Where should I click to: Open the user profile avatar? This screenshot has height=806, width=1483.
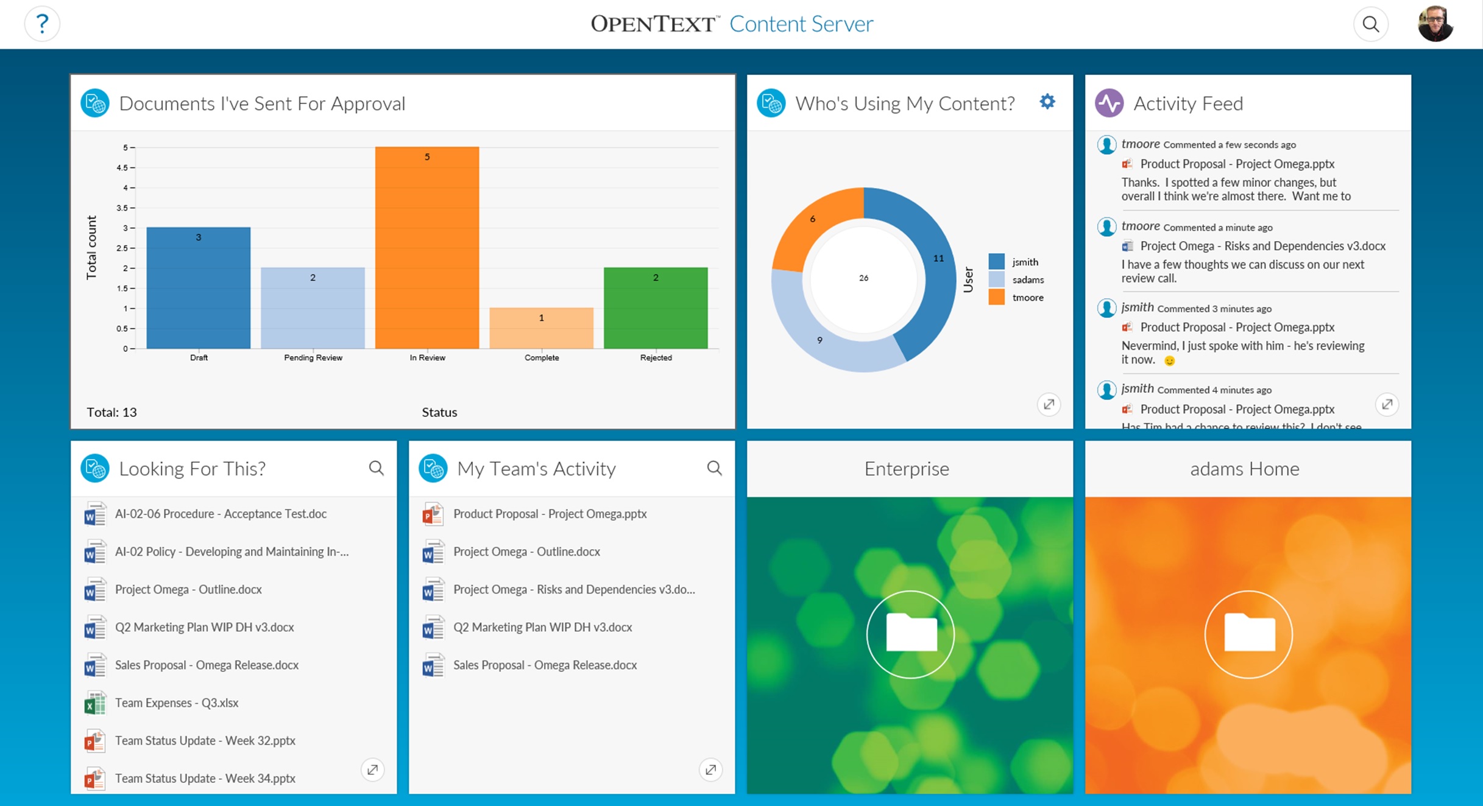1435,24
